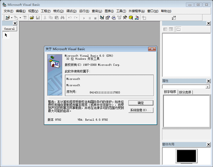Close the toolbox panel
The height and width of the screenshot is (167, 213).
[x=15, y=23]
